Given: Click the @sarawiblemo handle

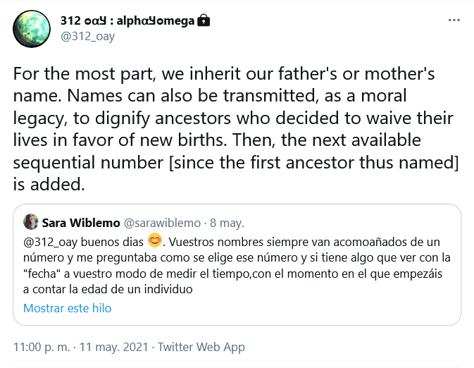Looking at the screenshot, I should (x=162, y=223).
